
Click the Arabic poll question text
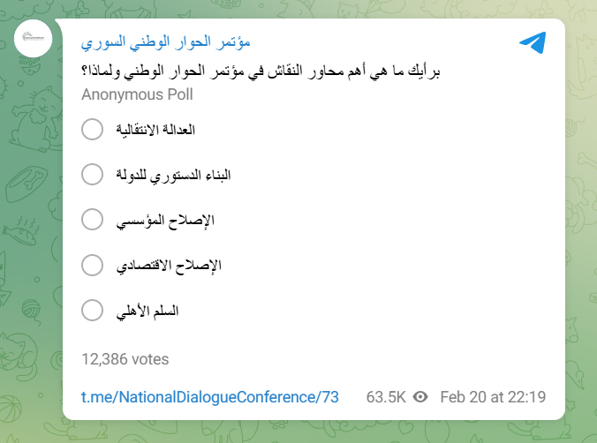click(x=261, y=71)
